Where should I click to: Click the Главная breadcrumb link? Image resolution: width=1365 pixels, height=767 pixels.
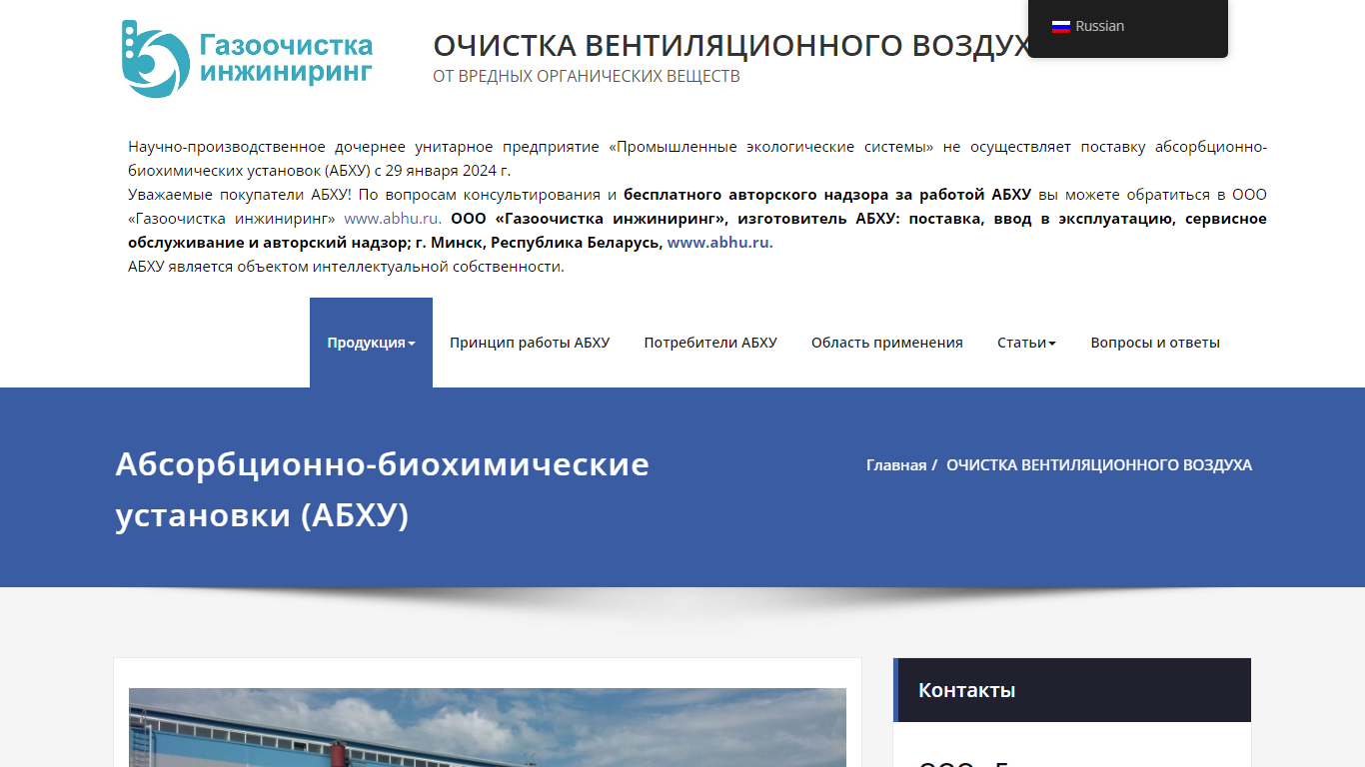click(x=896, y=465)
